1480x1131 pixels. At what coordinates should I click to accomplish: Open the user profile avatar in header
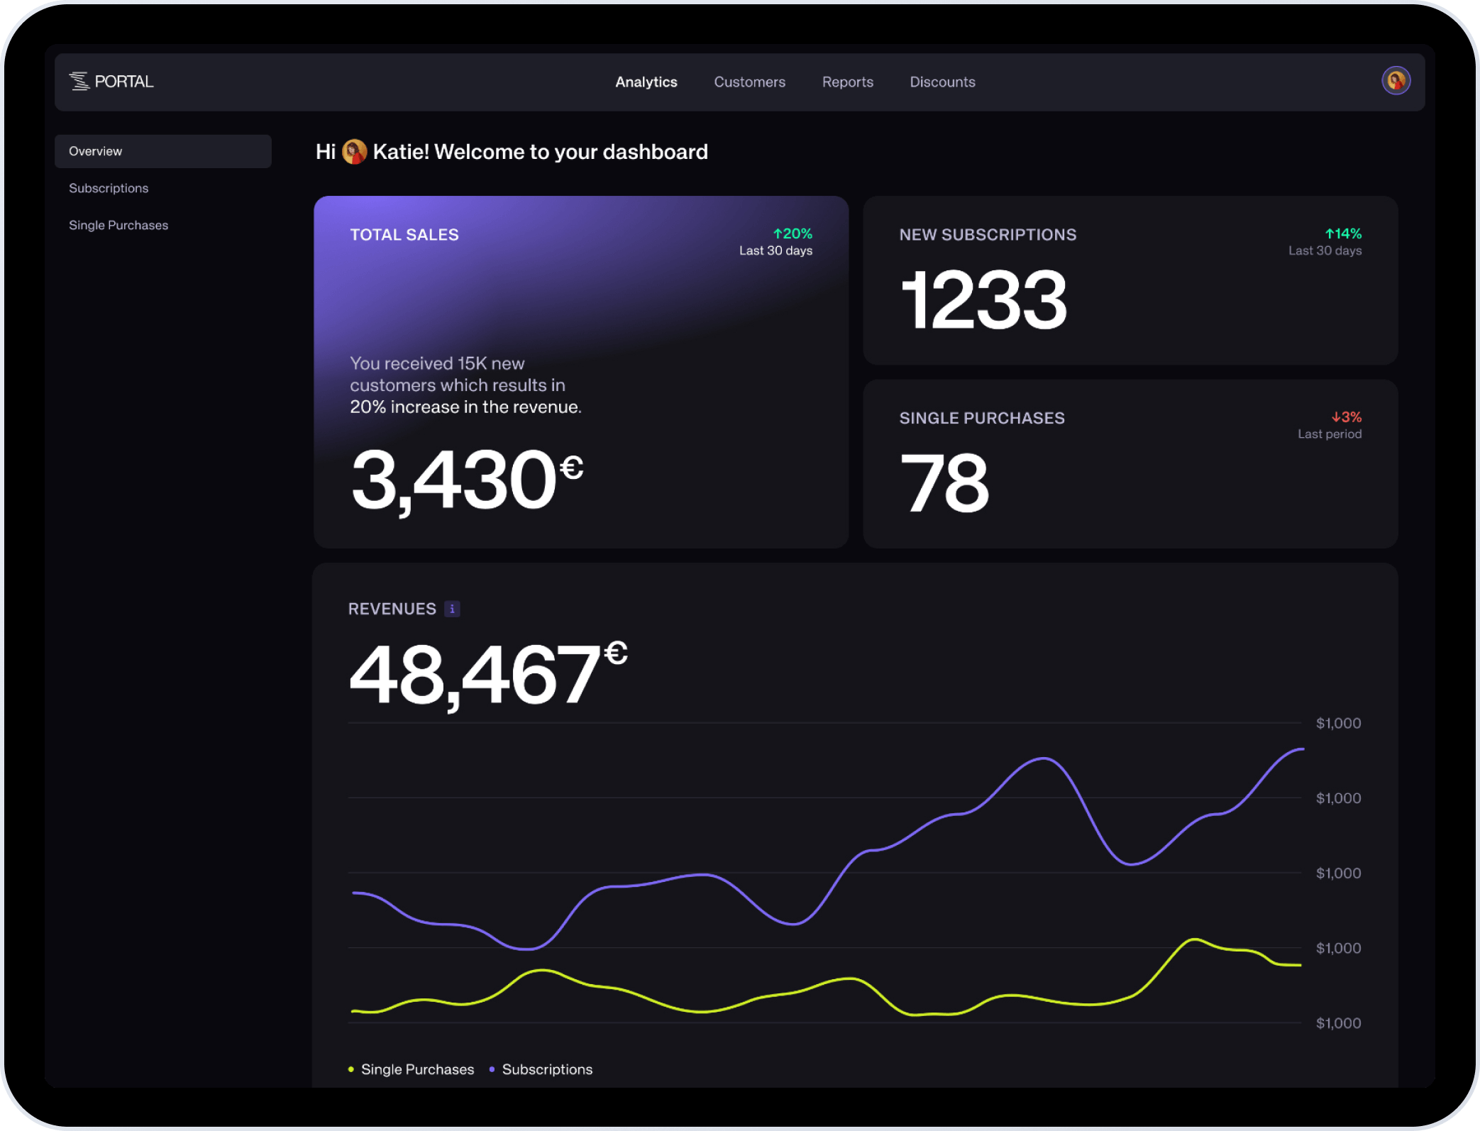point(1396,81)
